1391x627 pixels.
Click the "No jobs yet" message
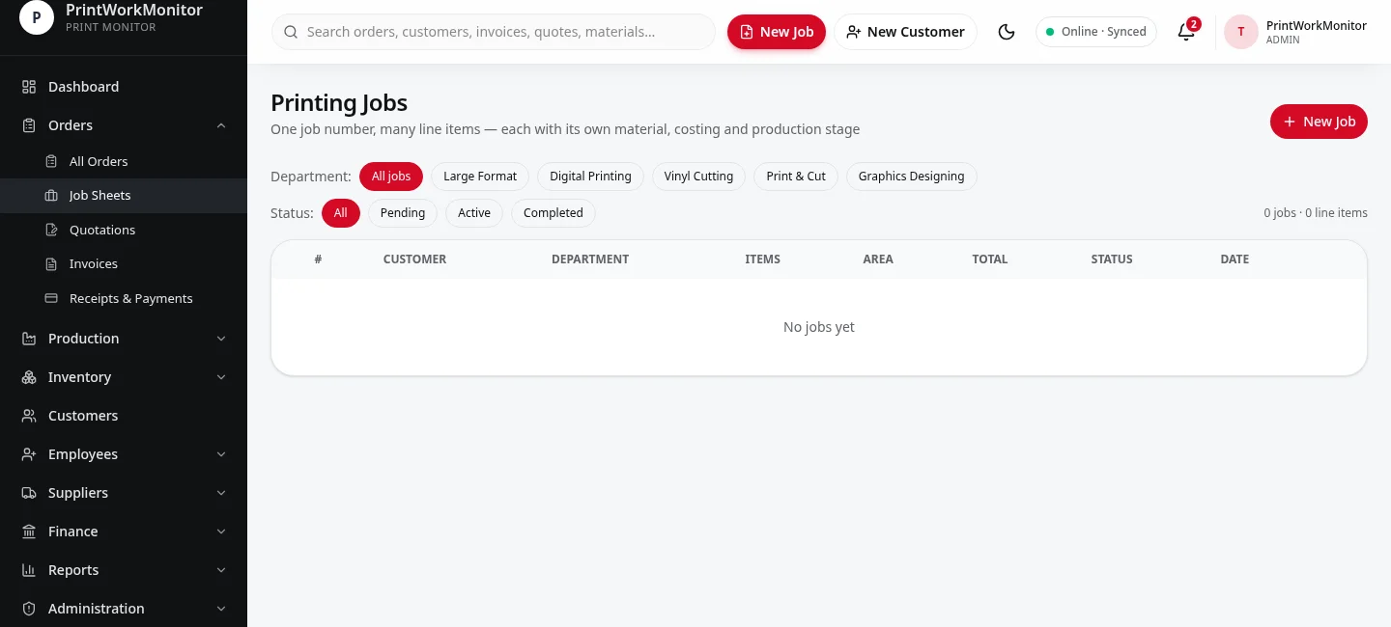[819, 327]
